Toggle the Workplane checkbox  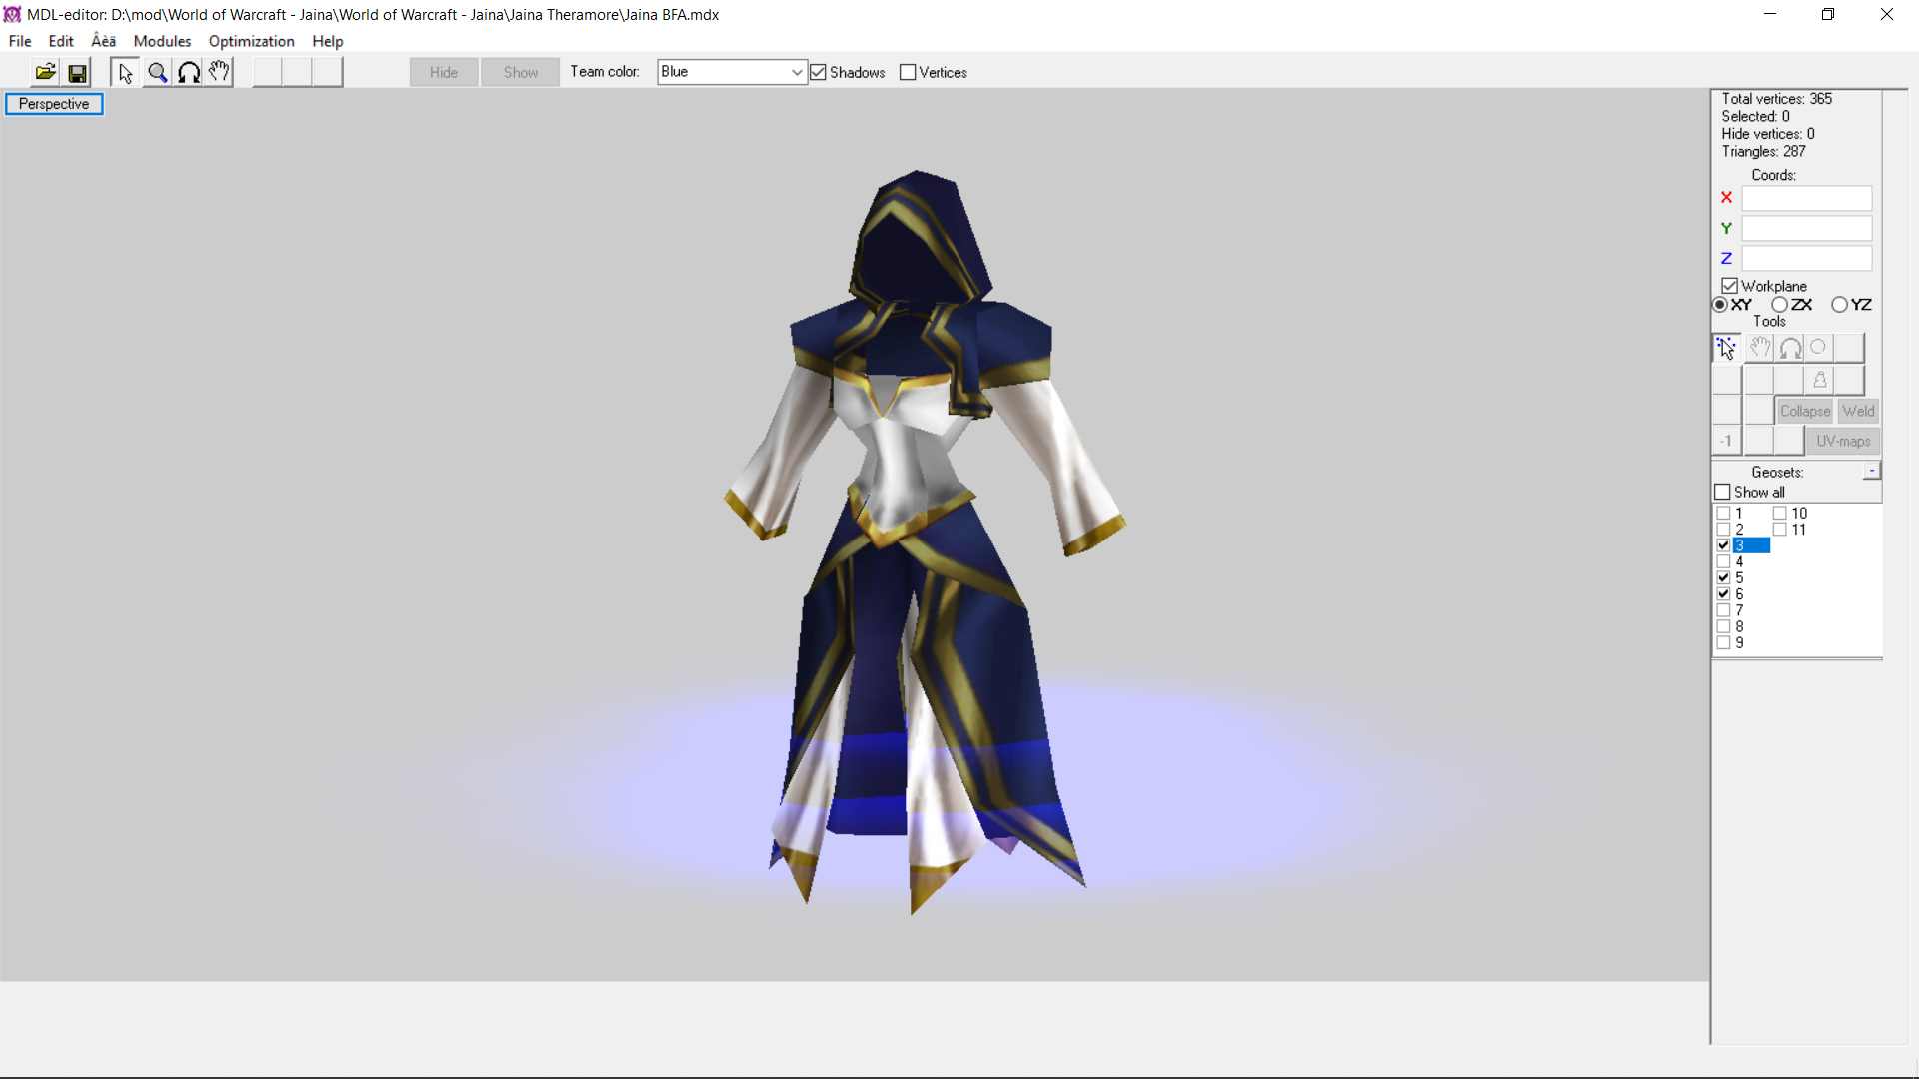click(x=1729, y=286)
